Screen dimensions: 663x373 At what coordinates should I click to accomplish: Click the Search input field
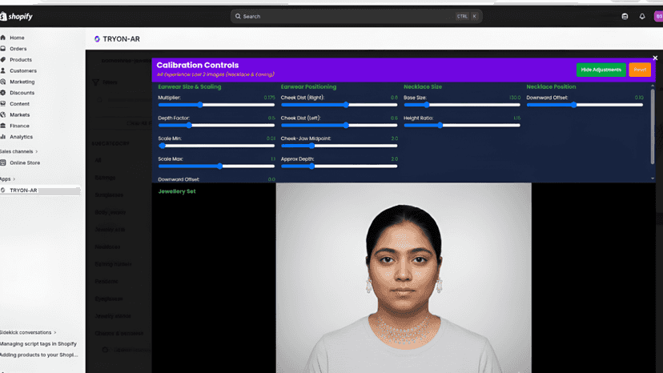(x=356, y=17)
